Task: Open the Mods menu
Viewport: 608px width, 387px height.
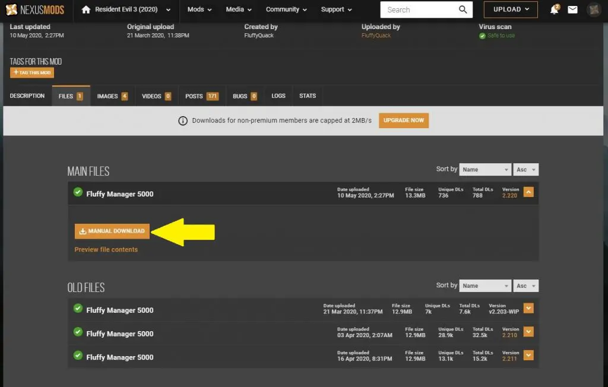Action: (199, 9)
